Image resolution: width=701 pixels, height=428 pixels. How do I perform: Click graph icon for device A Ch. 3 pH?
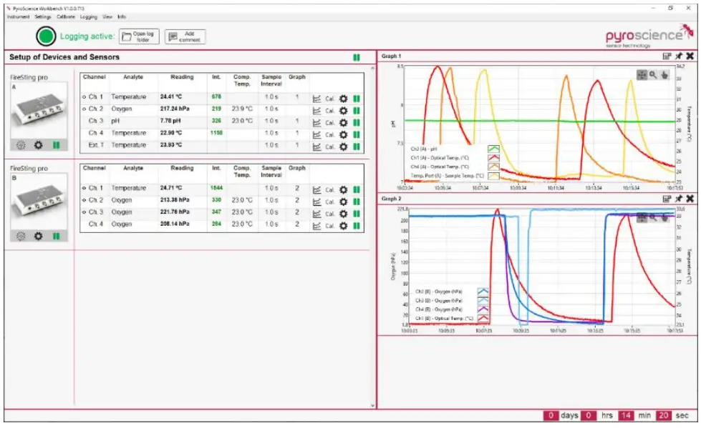click(x=316, y=122)
